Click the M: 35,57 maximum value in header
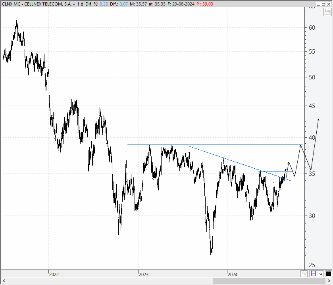333x285 pixels. [138, 4]
